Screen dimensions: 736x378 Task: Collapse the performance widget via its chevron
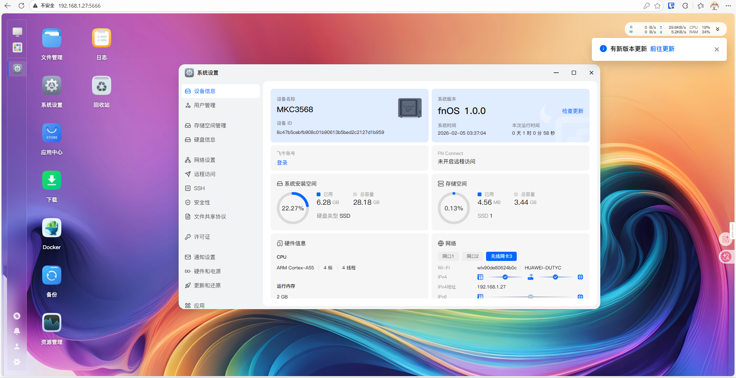click(x=717, y=29)
